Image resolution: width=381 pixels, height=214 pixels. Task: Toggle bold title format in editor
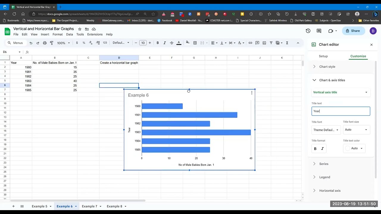[x=315, y=149]
